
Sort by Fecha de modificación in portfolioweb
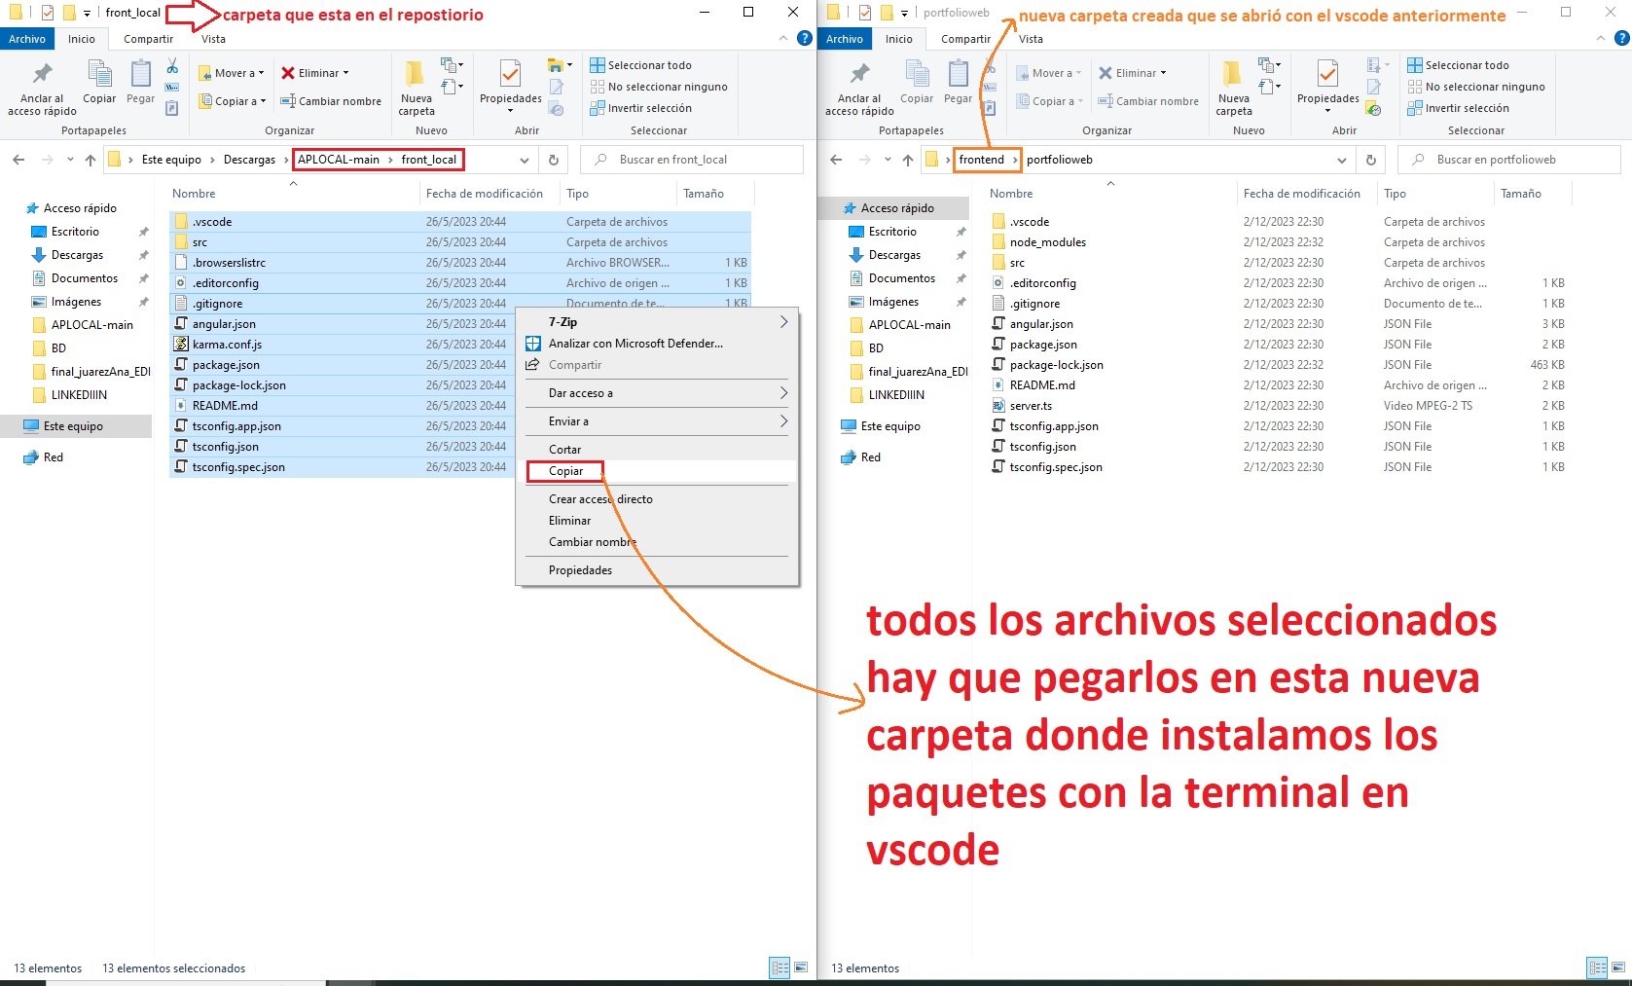coord(1301,194)
